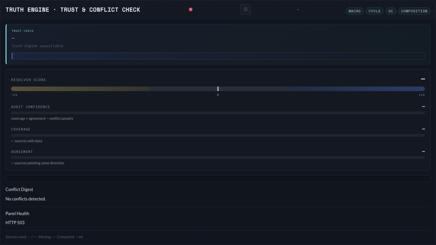Click the Agreement progress bar
The width and height of the screenshot is (436, 245).
pos(218,157)
